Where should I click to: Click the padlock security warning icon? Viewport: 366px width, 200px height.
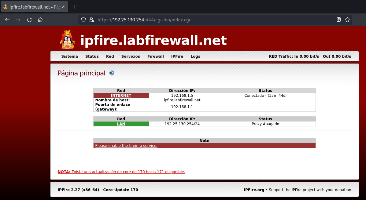coord(92,20)
